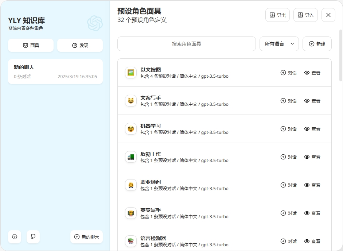The width and height of the screenshot is (343, 251).
Task: View the 英专写手 mask via 查看
Action: point(312,213)
